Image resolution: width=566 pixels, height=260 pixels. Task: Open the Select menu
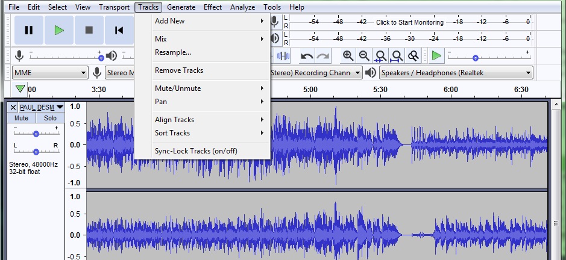[57, 7]
